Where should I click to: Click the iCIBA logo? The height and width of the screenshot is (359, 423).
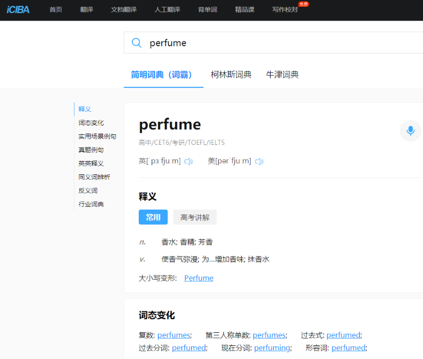point(18,9)
